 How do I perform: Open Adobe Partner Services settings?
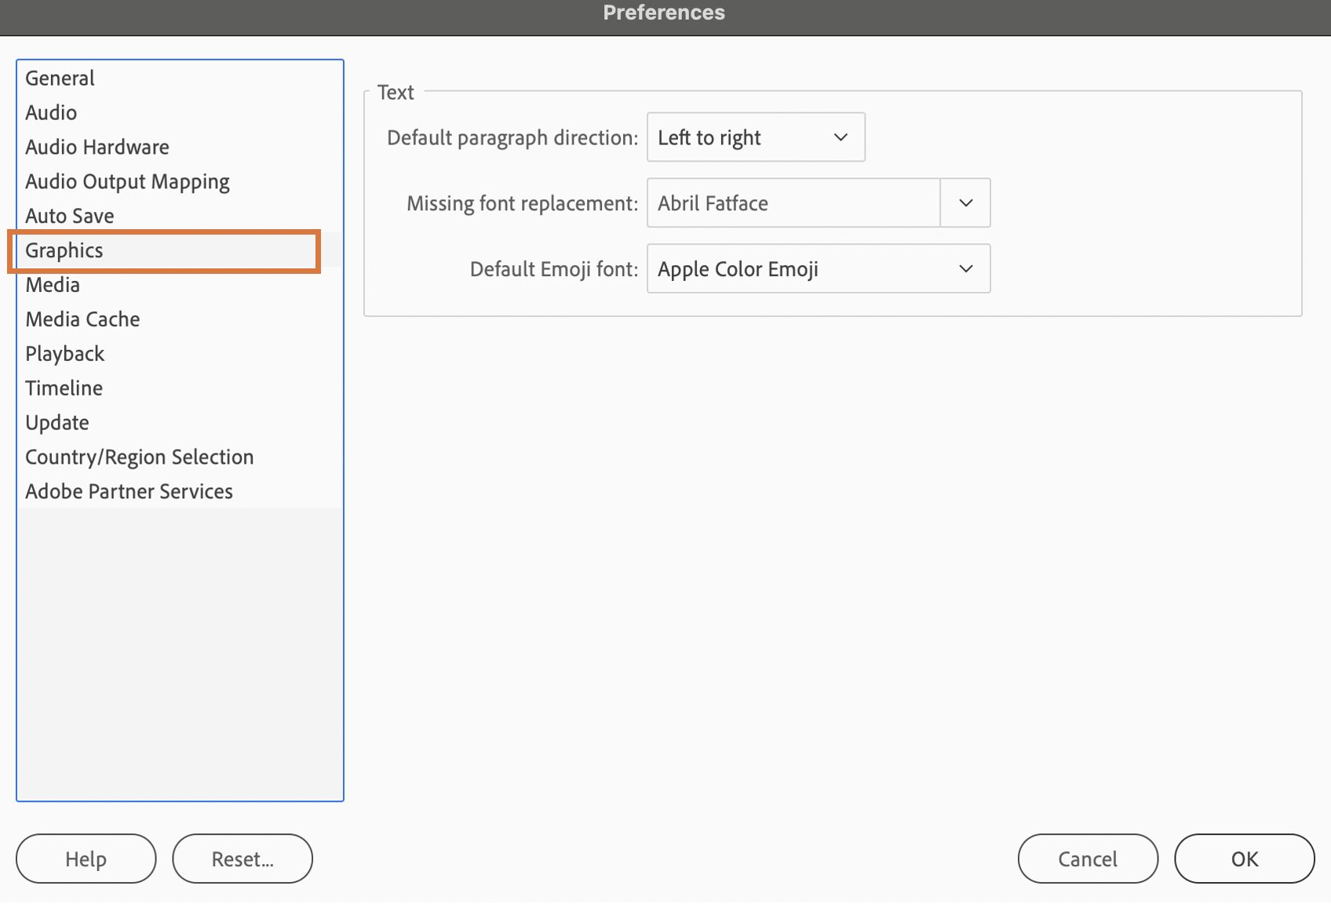pyautogui.click(x=129, y=492)
